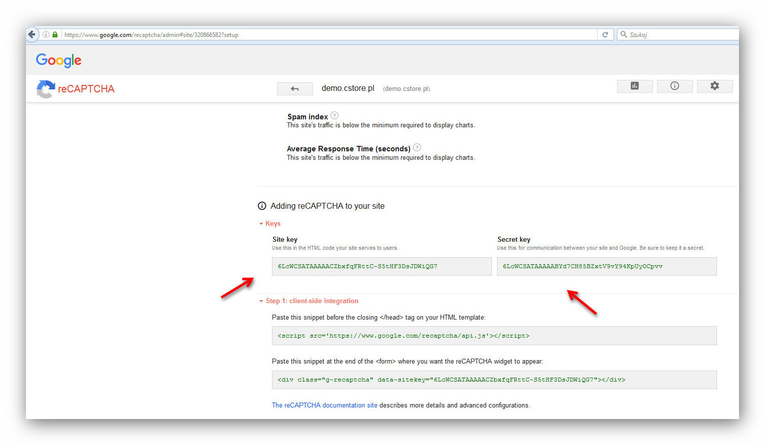Go back using the left arrow button
The image size is (765, 445).
tap(294, 89)
